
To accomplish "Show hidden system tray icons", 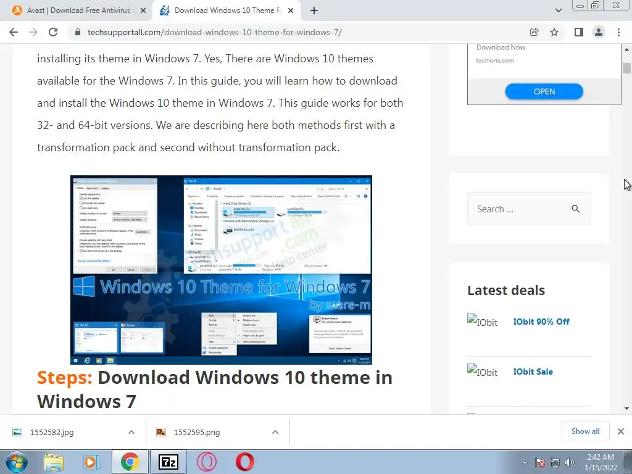I will point(525,462).
